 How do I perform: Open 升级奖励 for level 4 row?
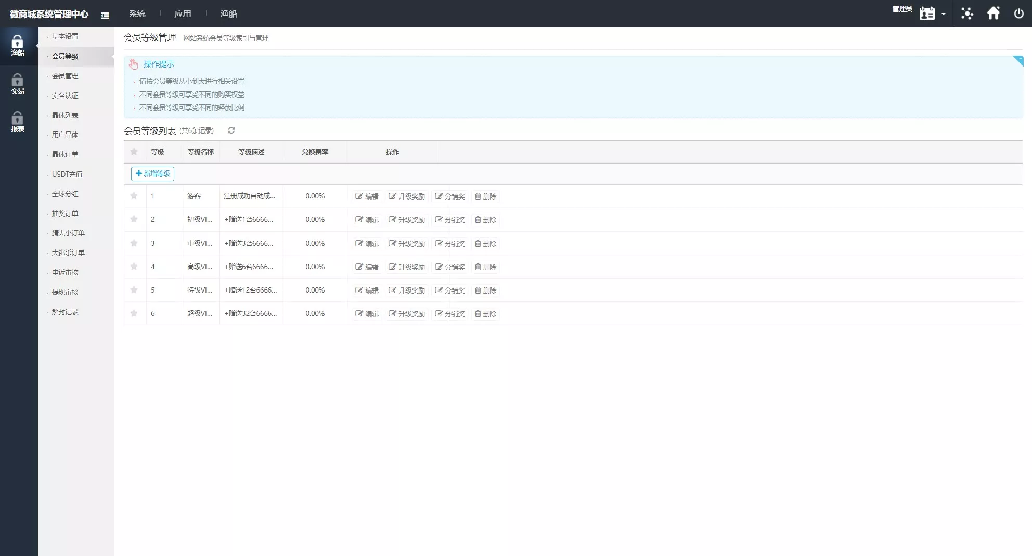click(407, 267)
